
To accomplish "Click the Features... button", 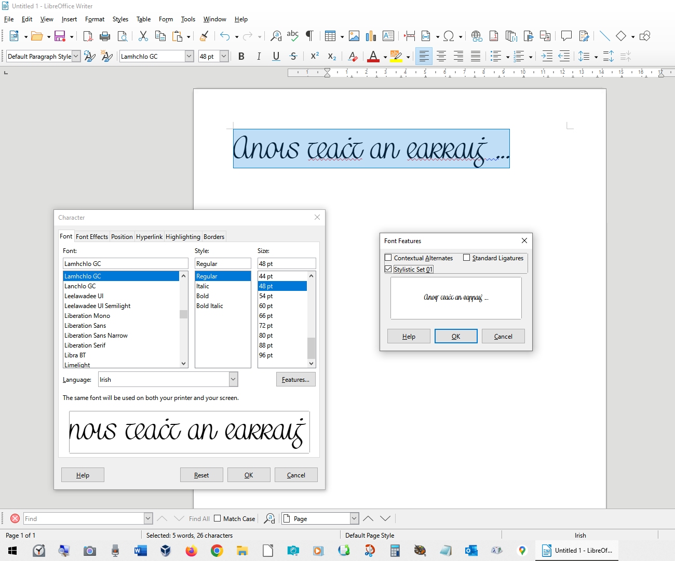I will point(295,379).
